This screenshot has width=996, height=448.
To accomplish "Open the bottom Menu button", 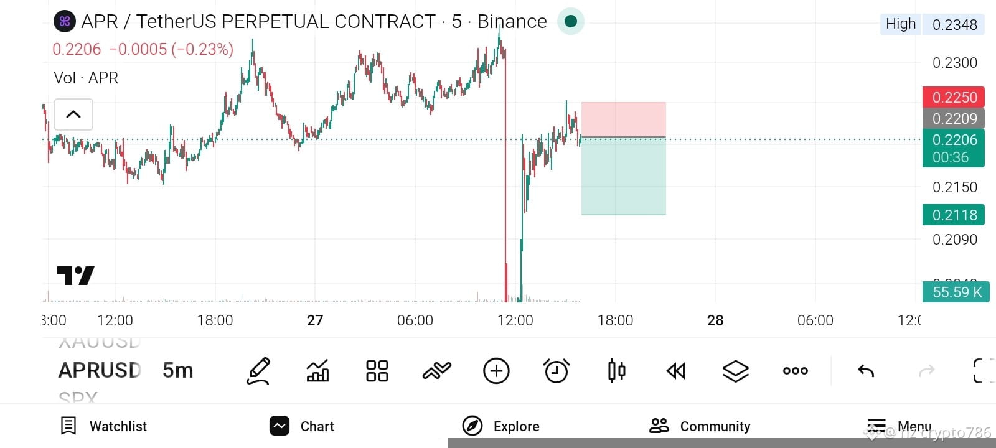I will coord(900,426).
